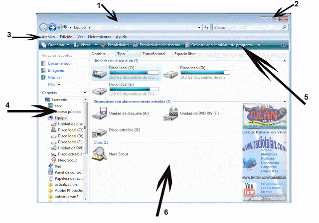Click the blue help question mark icon
The width and height of the screenshot is (319, 223).
click(x=283, y=45)
